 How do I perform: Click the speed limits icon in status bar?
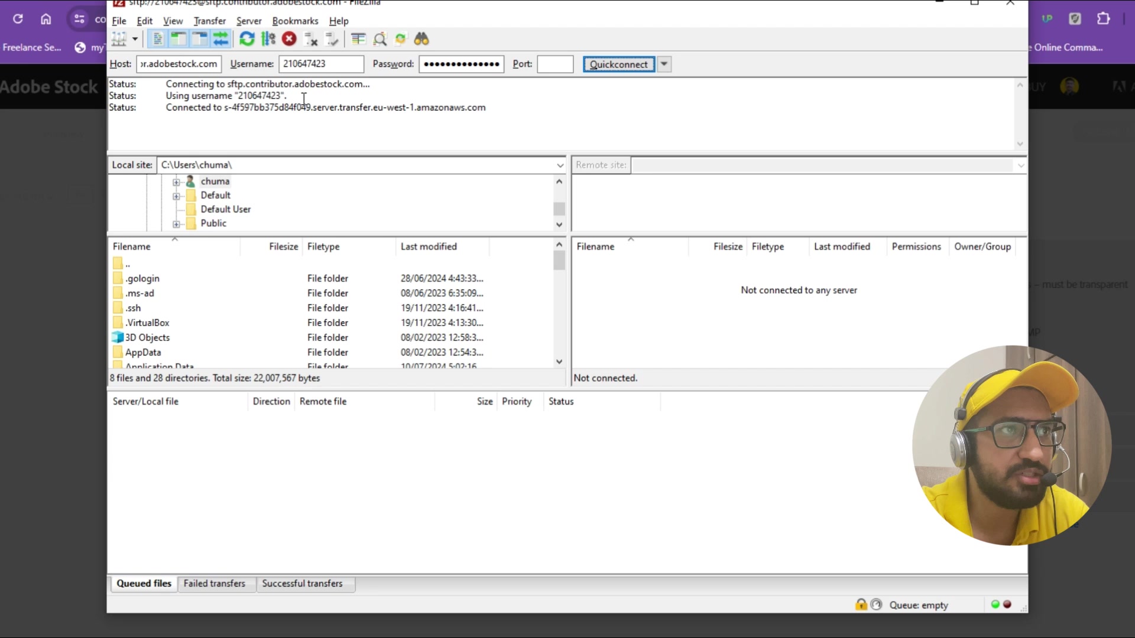[876, 604]
